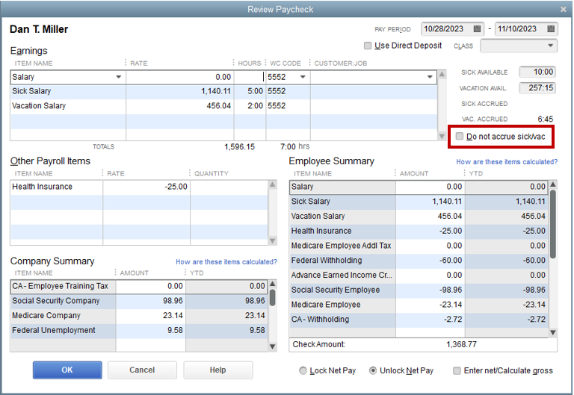Screen dimensions: 574x395
Task: Click Earnings column header WC Code
Action: pyautogui.click(x=286, y=63)
